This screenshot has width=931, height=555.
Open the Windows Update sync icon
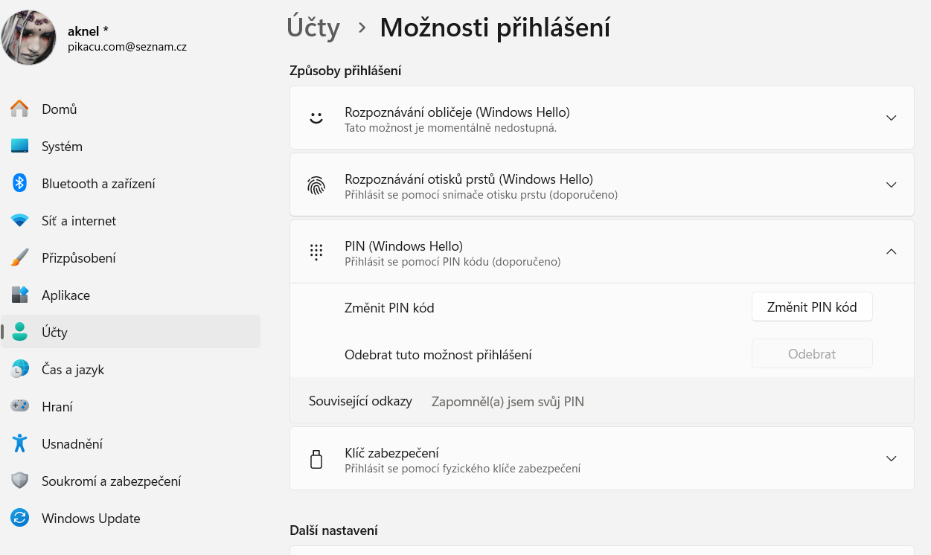20,518
